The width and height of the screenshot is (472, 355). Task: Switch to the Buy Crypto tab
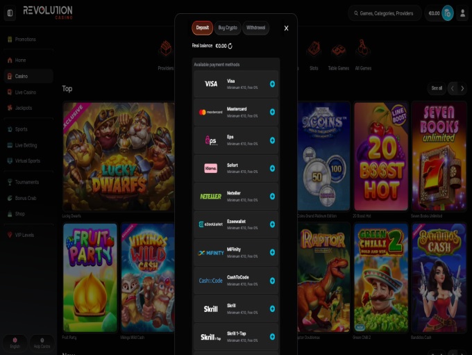228,28
